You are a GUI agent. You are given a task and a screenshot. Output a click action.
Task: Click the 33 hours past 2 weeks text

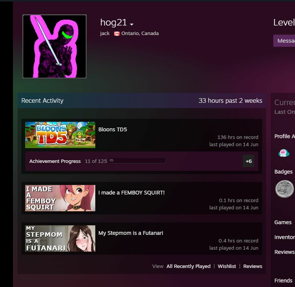230,100
